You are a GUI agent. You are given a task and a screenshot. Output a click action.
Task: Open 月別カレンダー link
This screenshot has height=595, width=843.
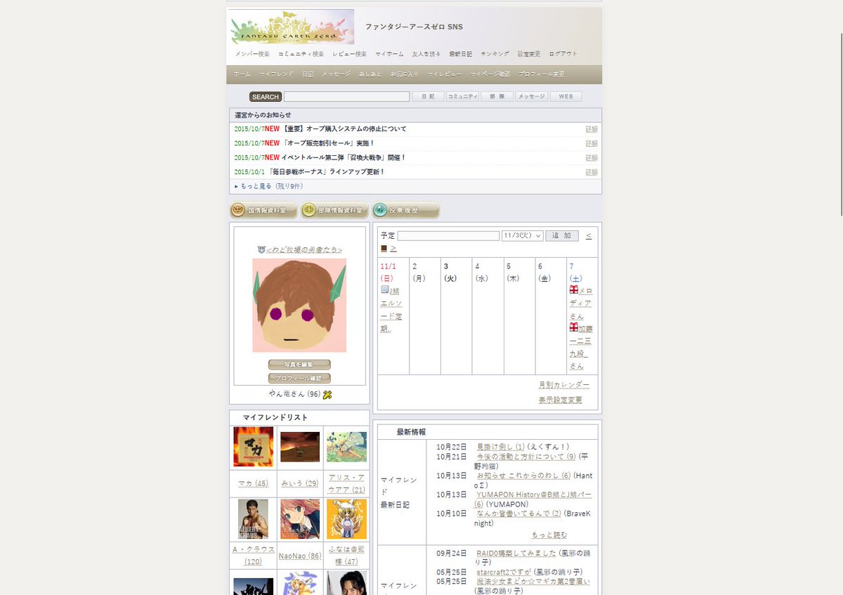click(x=564, y=385)
